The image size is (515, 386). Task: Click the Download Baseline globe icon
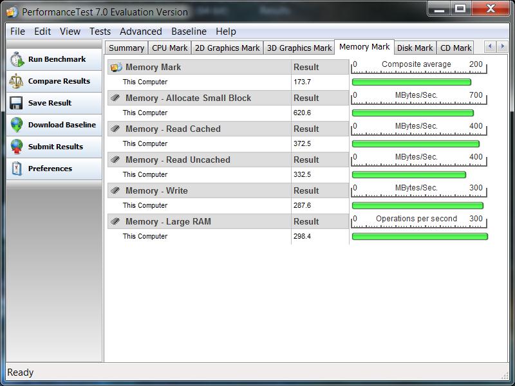[x=17, y=125]
